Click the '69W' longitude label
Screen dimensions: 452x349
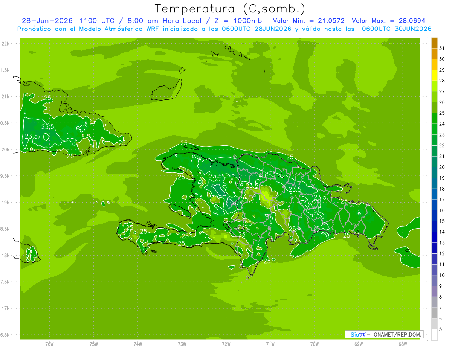pyautogui.click(x=359, y=344)
